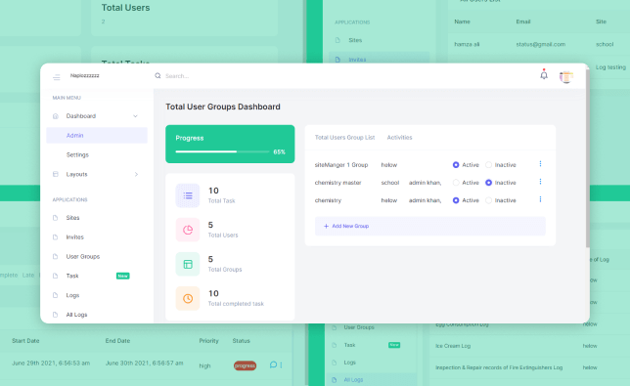Set chemistry master group to Active
Image resolution: width=630 pixels, height=386 pixels.
(x=456, y=183)
